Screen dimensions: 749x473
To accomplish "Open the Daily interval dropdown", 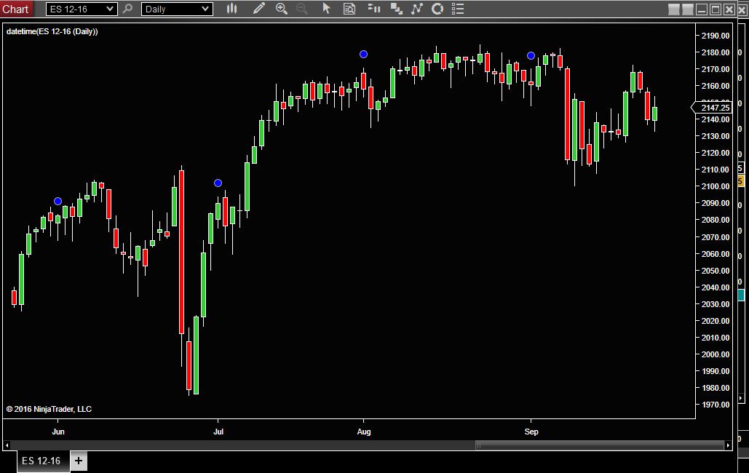I will pyautogui.click(x=177, y=9).
